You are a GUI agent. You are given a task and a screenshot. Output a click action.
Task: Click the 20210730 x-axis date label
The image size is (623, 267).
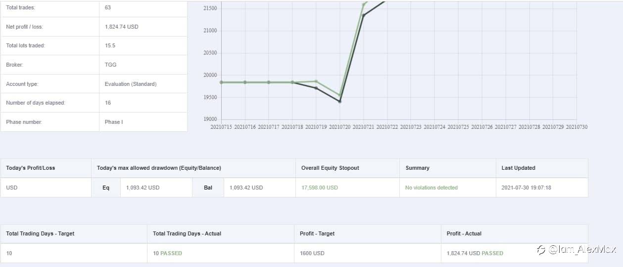[x=576, y=127]
